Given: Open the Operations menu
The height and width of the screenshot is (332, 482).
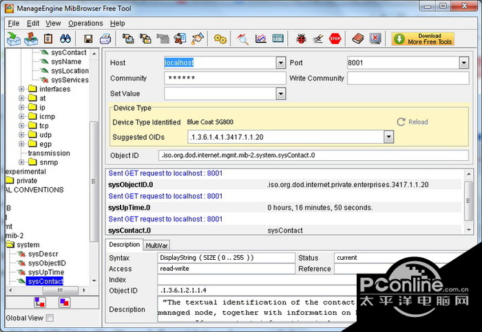Looking at the screenshot, I should click(x=85, y=23).
